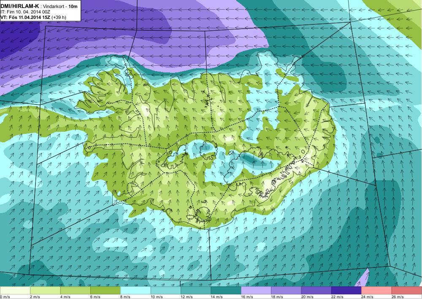422x299 pixels.
Task: Click the "22 m/s" legend label
Action: [338, 297]
